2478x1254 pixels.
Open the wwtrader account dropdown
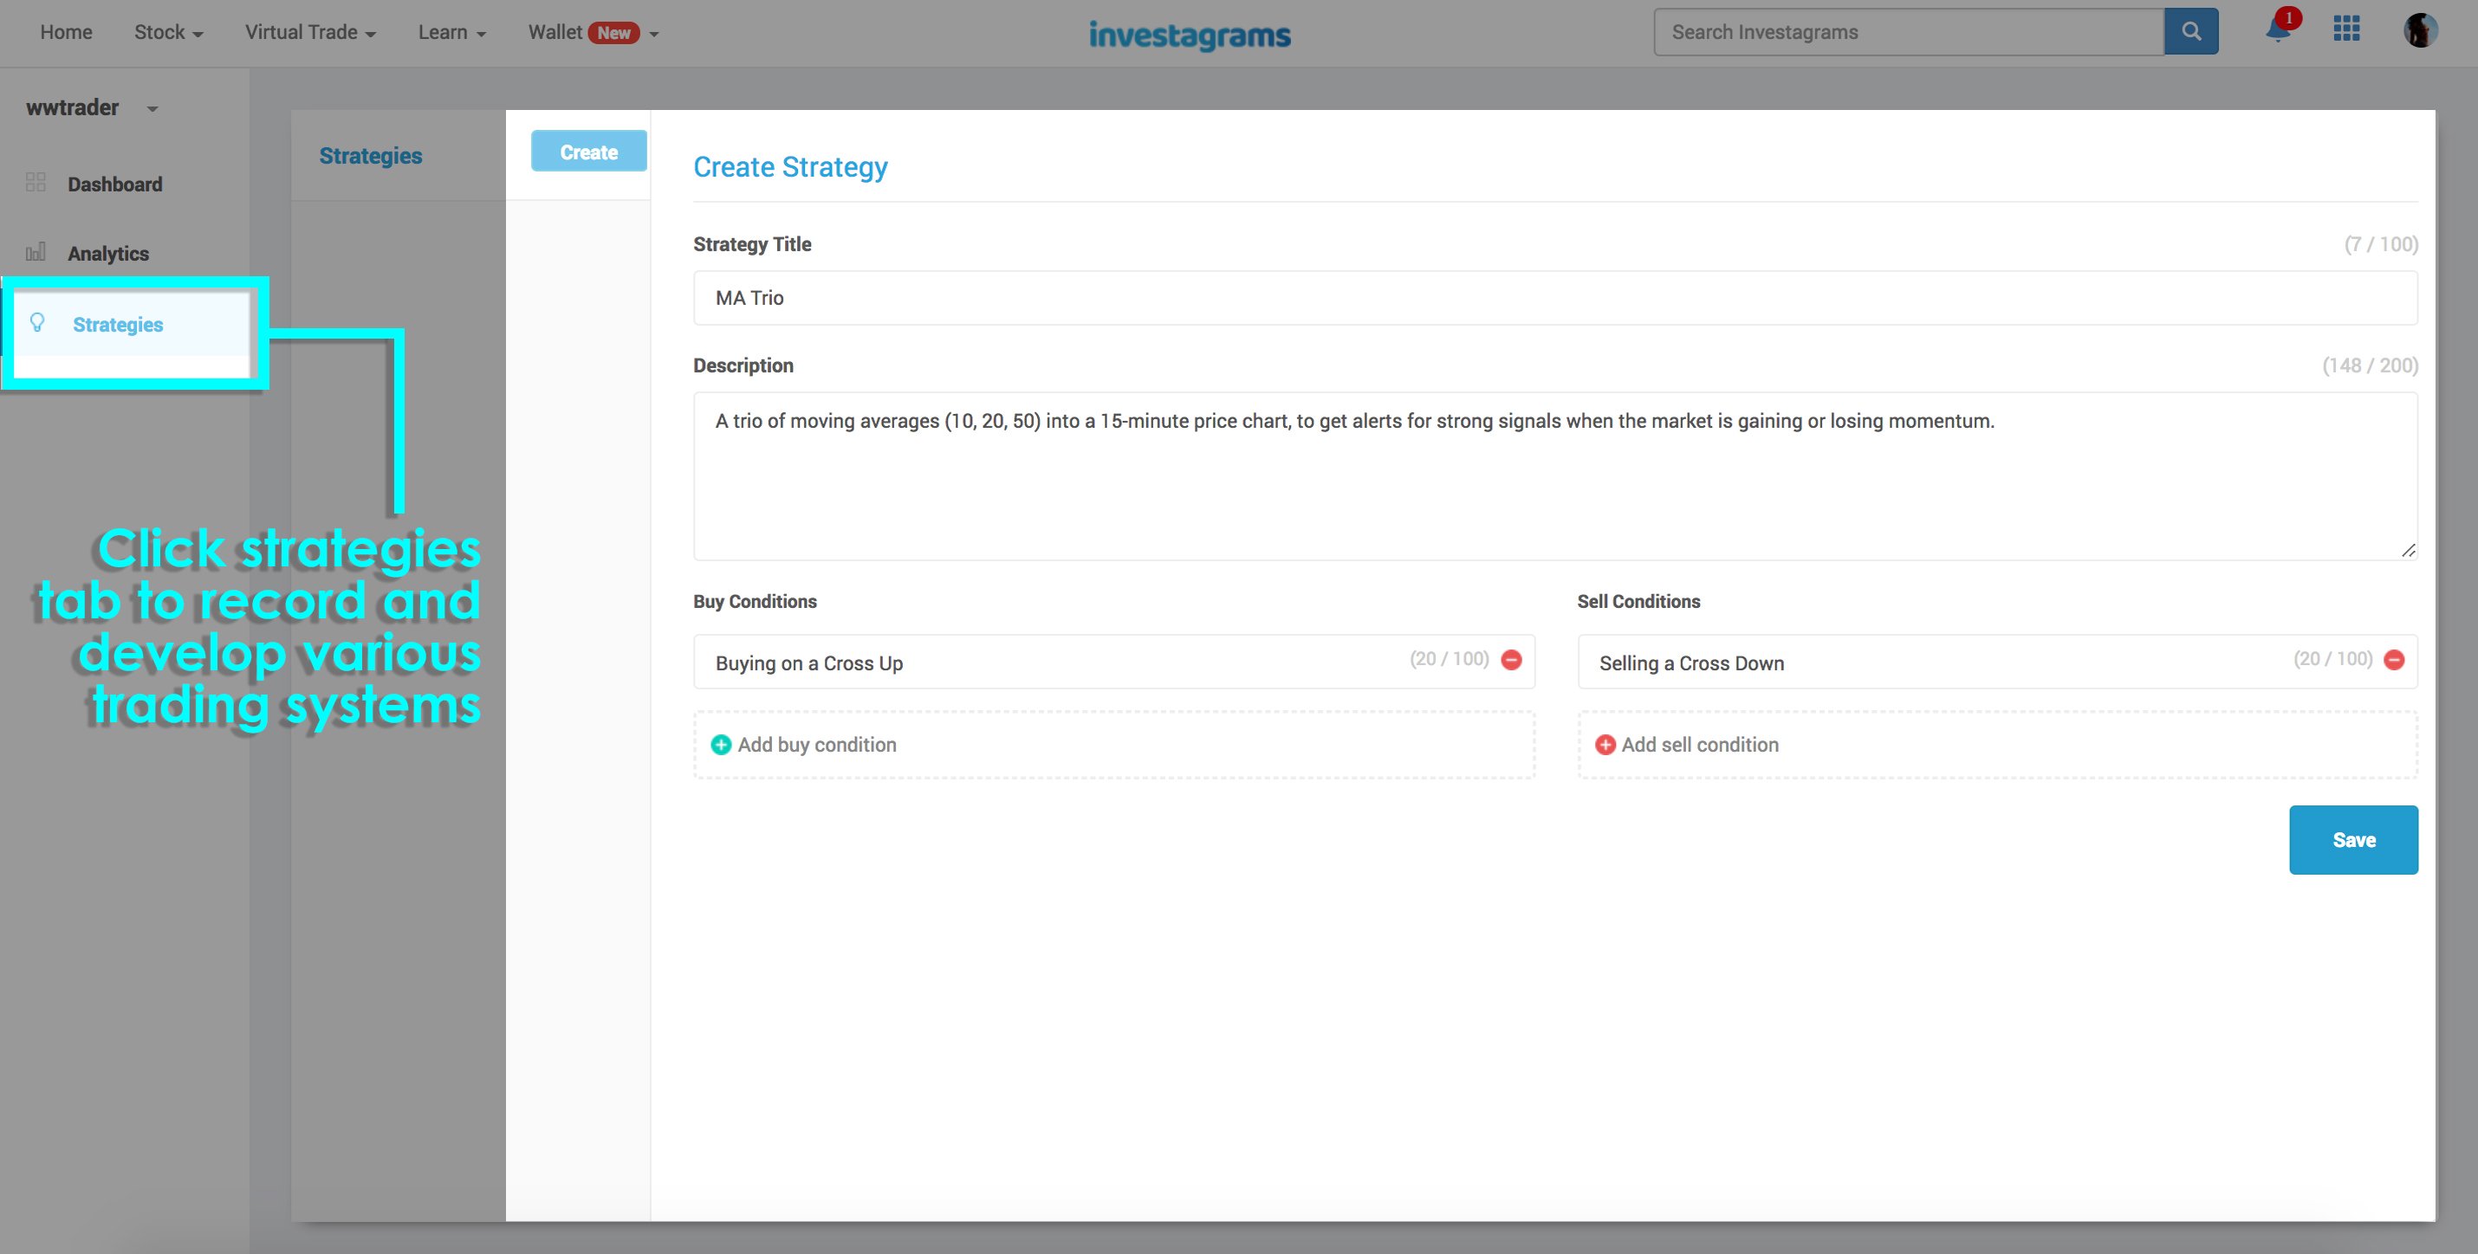pos(91,107)
